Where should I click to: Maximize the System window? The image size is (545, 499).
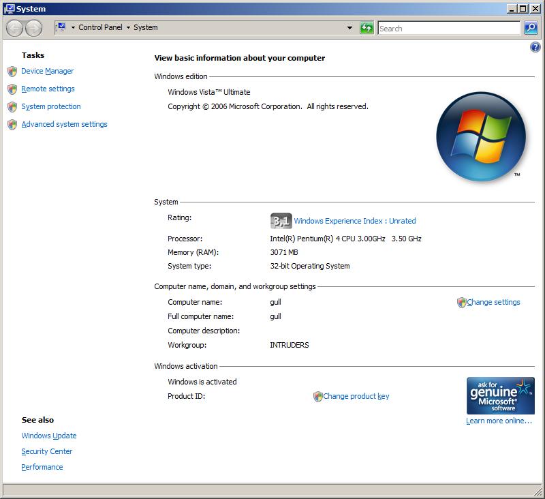click(x=523, y=9)
